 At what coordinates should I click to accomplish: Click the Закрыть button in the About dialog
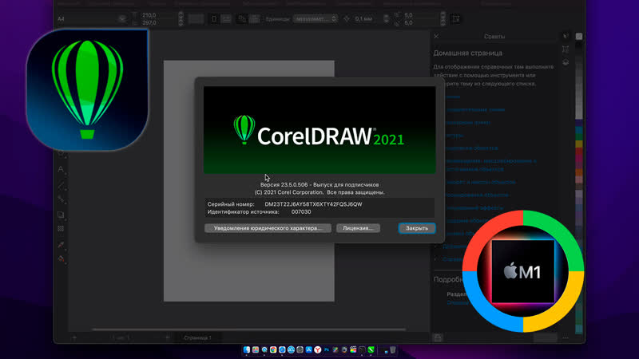coord(417,228)
